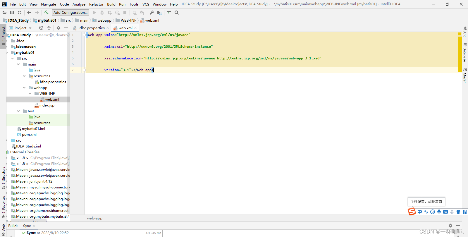The width and height of the screenshot is (468, 237).
Task: Select index.jsp in project tree
Action: pyautogui.click(x=44, y=105)
